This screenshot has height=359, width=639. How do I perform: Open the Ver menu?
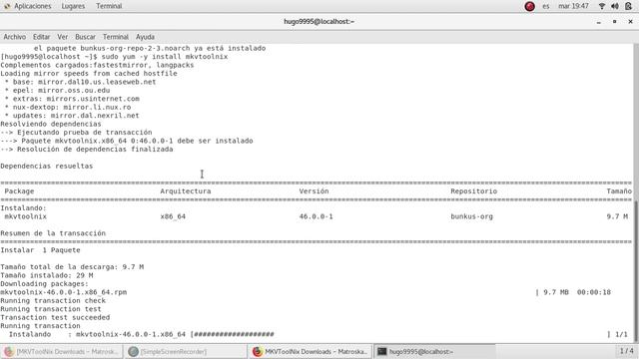[62, 37]
